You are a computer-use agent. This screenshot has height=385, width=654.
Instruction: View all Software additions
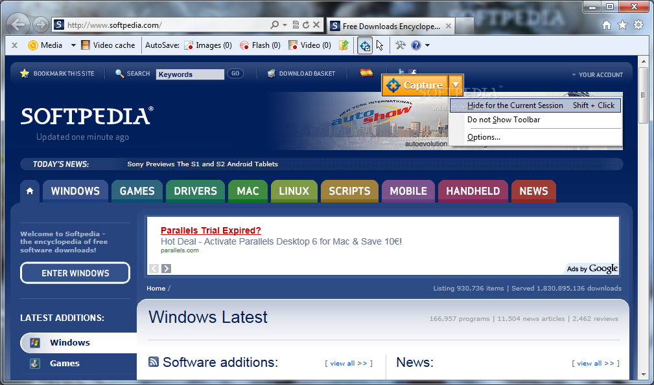pyautogui.click(x=349, y=364)
